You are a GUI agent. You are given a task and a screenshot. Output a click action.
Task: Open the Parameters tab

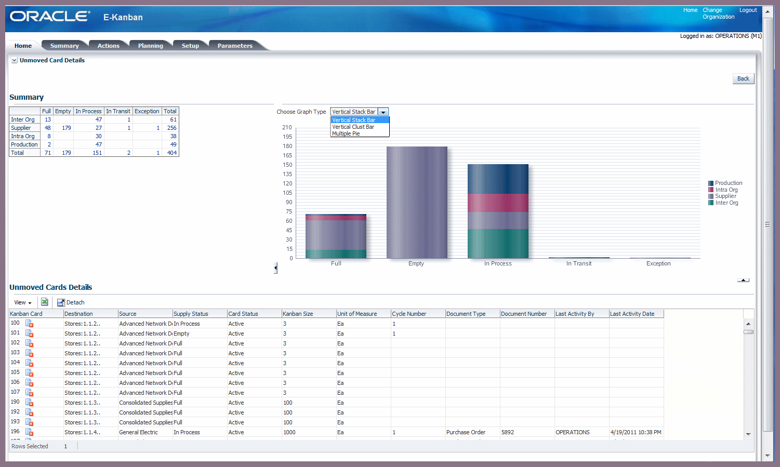[235, 46]
